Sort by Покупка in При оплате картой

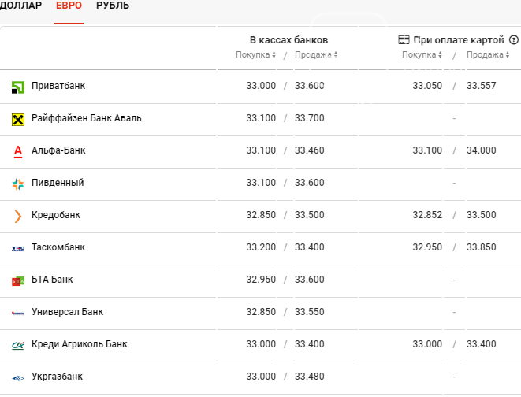click(422, 54)
